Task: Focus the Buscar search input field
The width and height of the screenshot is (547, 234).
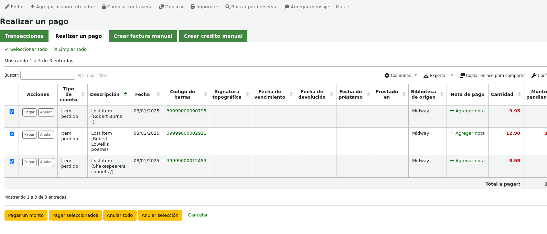Action: (47, 75)
